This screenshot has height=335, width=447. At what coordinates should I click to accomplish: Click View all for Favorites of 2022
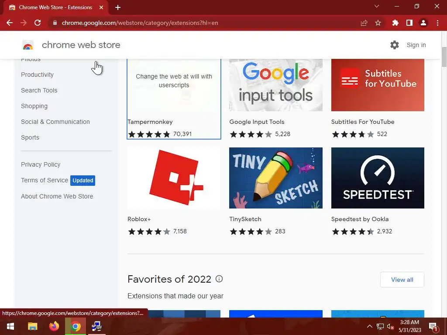(402, 280)
